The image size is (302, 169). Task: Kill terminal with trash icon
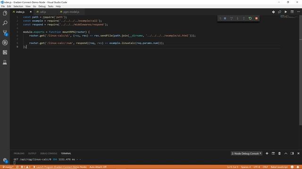[x=279, y=154]
